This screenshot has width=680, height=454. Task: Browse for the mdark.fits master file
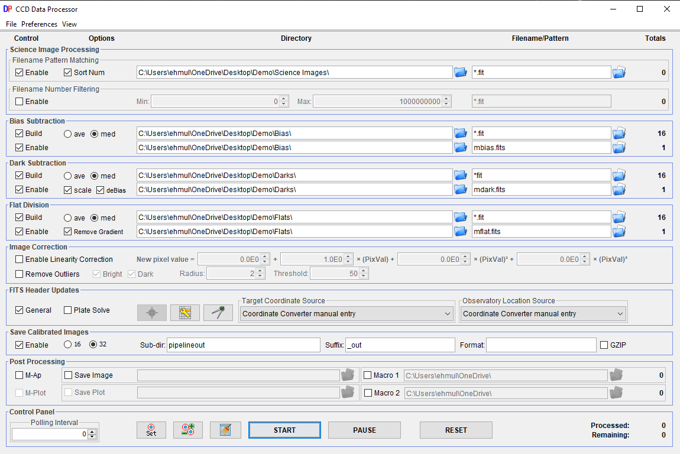[x=619, y=190]
